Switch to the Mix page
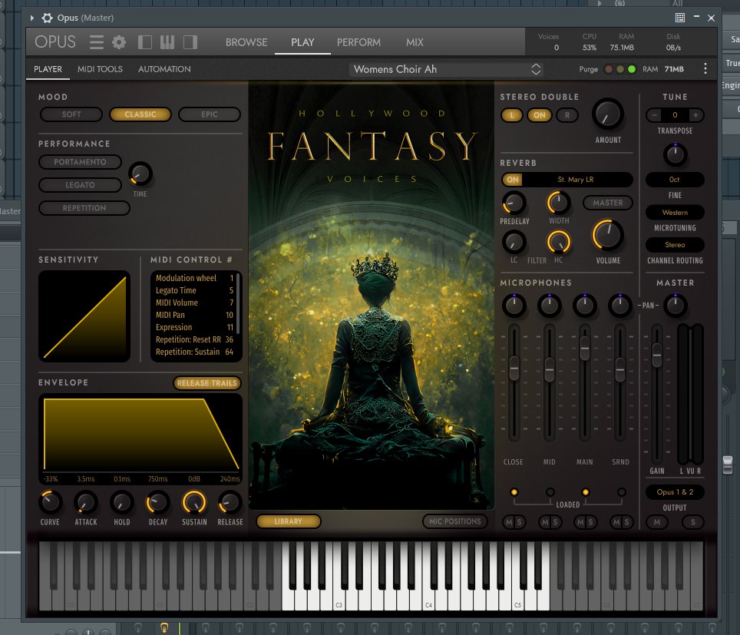Image resolution: width=740 pixels, height=635 pixels. [x=415, y=42]
